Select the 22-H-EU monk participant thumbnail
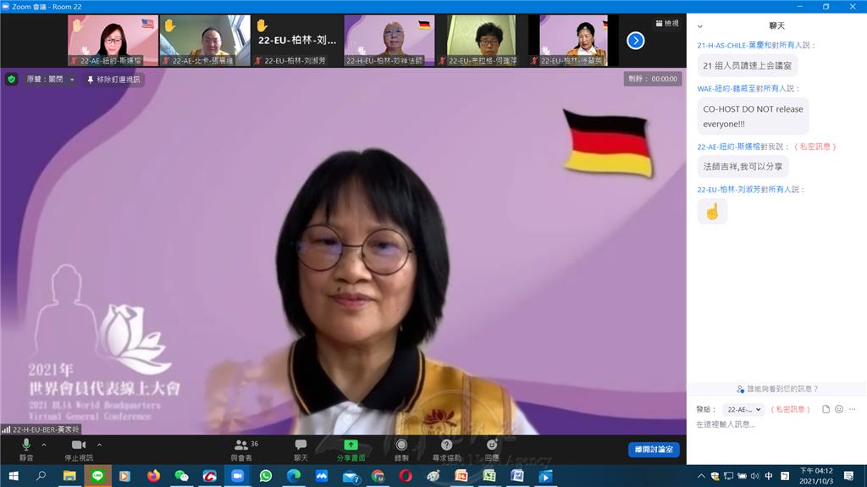Screen dimensions: 867x487 389,41
